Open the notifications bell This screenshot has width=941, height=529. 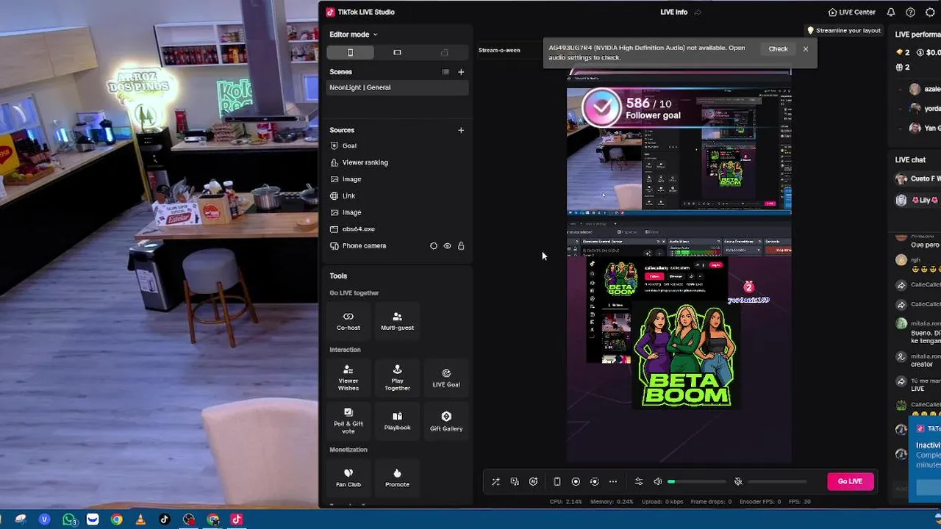tap(891, 12)
